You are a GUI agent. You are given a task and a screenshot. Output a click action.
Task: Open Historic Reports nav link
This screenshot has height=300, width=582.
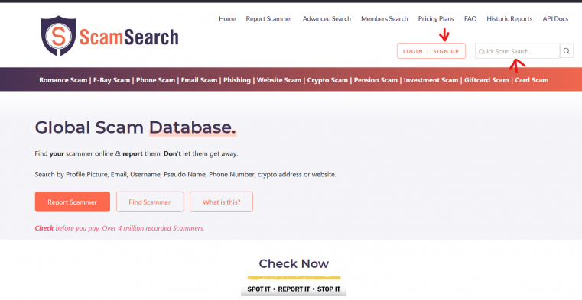[509, 19]
